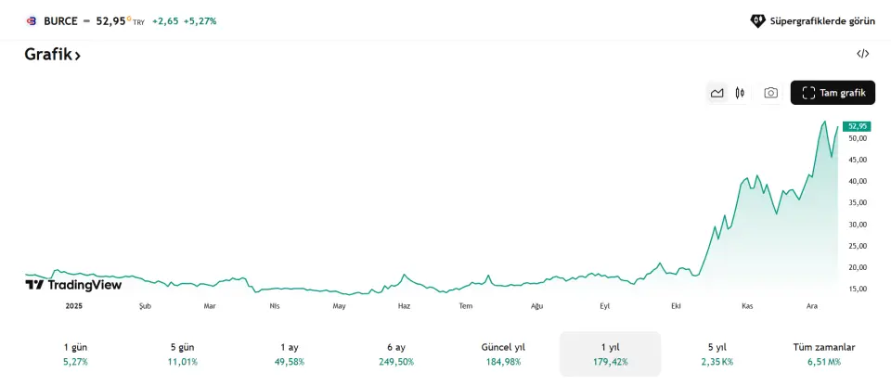Switch to candlestick chart style

740,93
